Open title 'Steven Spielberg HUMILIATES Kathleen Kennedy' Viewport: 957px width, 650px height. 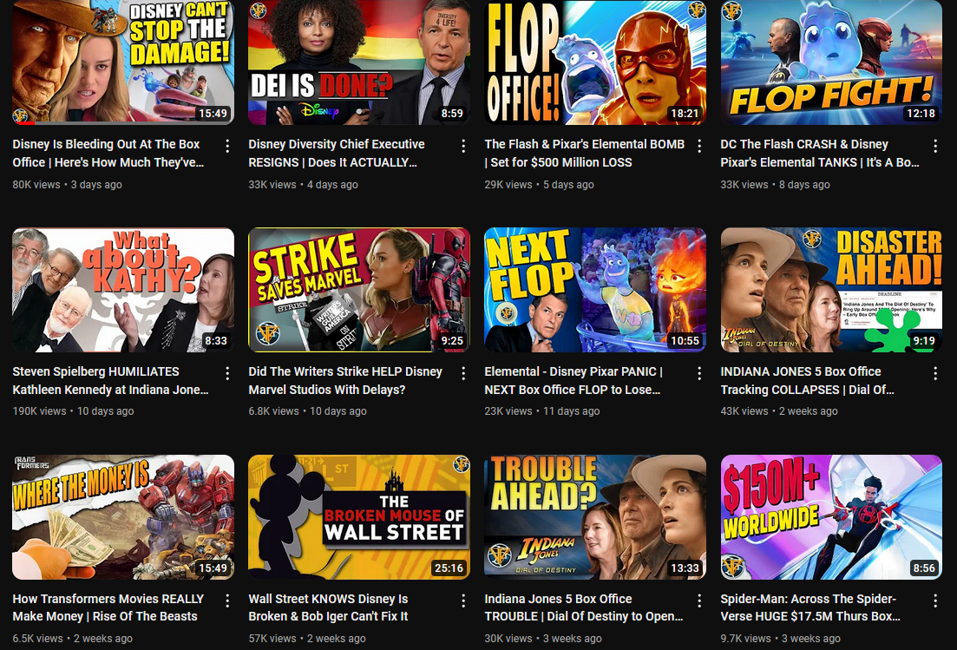click(110, 380)
